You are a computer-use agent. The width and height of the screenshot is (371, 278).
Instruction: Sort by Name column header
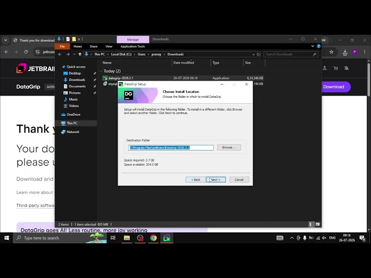coord(107,63)
